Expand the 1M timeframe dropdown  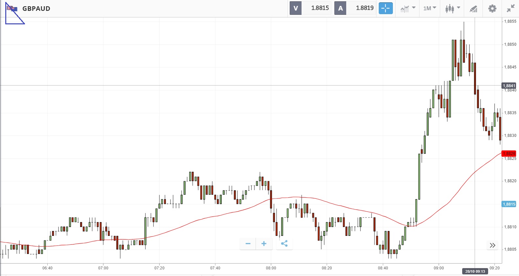[x=429, y=8]
